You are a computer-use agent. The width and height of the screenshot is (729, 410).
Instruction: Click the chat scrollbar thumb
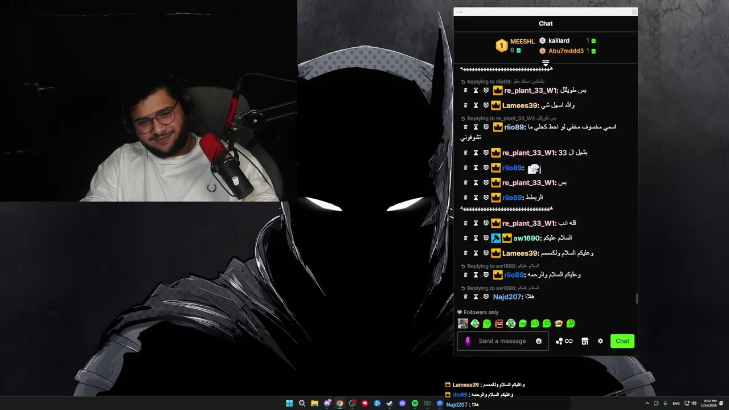coord(636,299)
